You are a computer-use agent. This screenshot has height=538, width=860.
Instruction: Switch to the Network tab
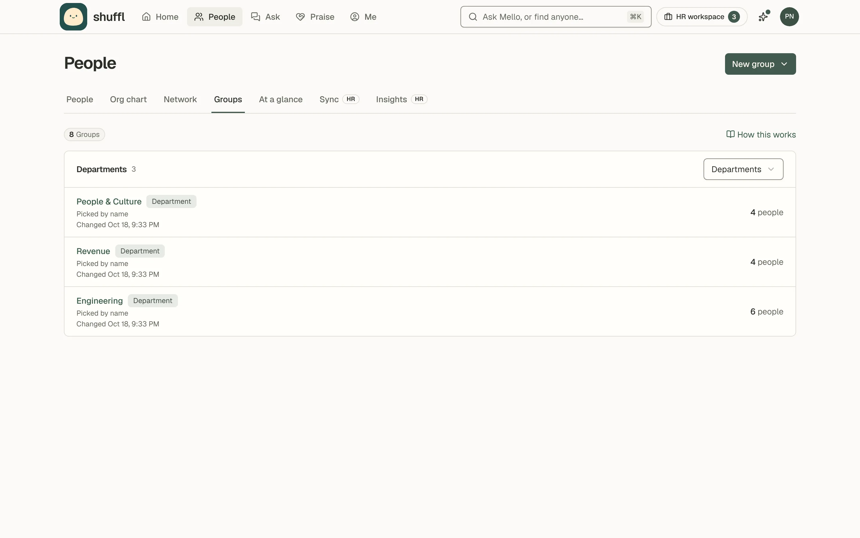pyautogui.click(x=180, y=99)
